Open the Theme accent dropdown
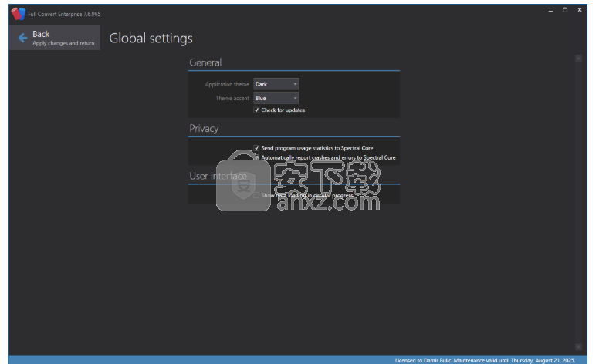This screenshot has width=599, height=364. pos(276,99)
